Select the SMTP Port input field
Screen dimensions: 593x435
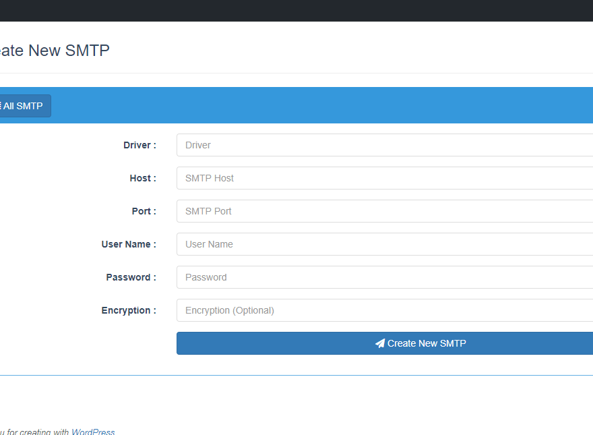385,211
